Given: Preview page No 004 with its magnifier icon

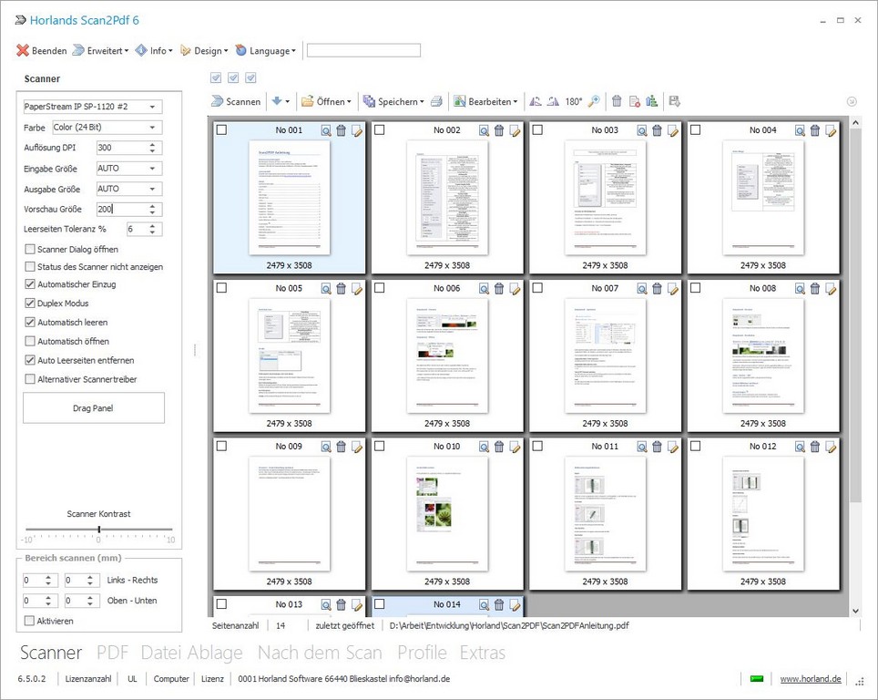Looking at the screenshot, I should tap(801, 130).
